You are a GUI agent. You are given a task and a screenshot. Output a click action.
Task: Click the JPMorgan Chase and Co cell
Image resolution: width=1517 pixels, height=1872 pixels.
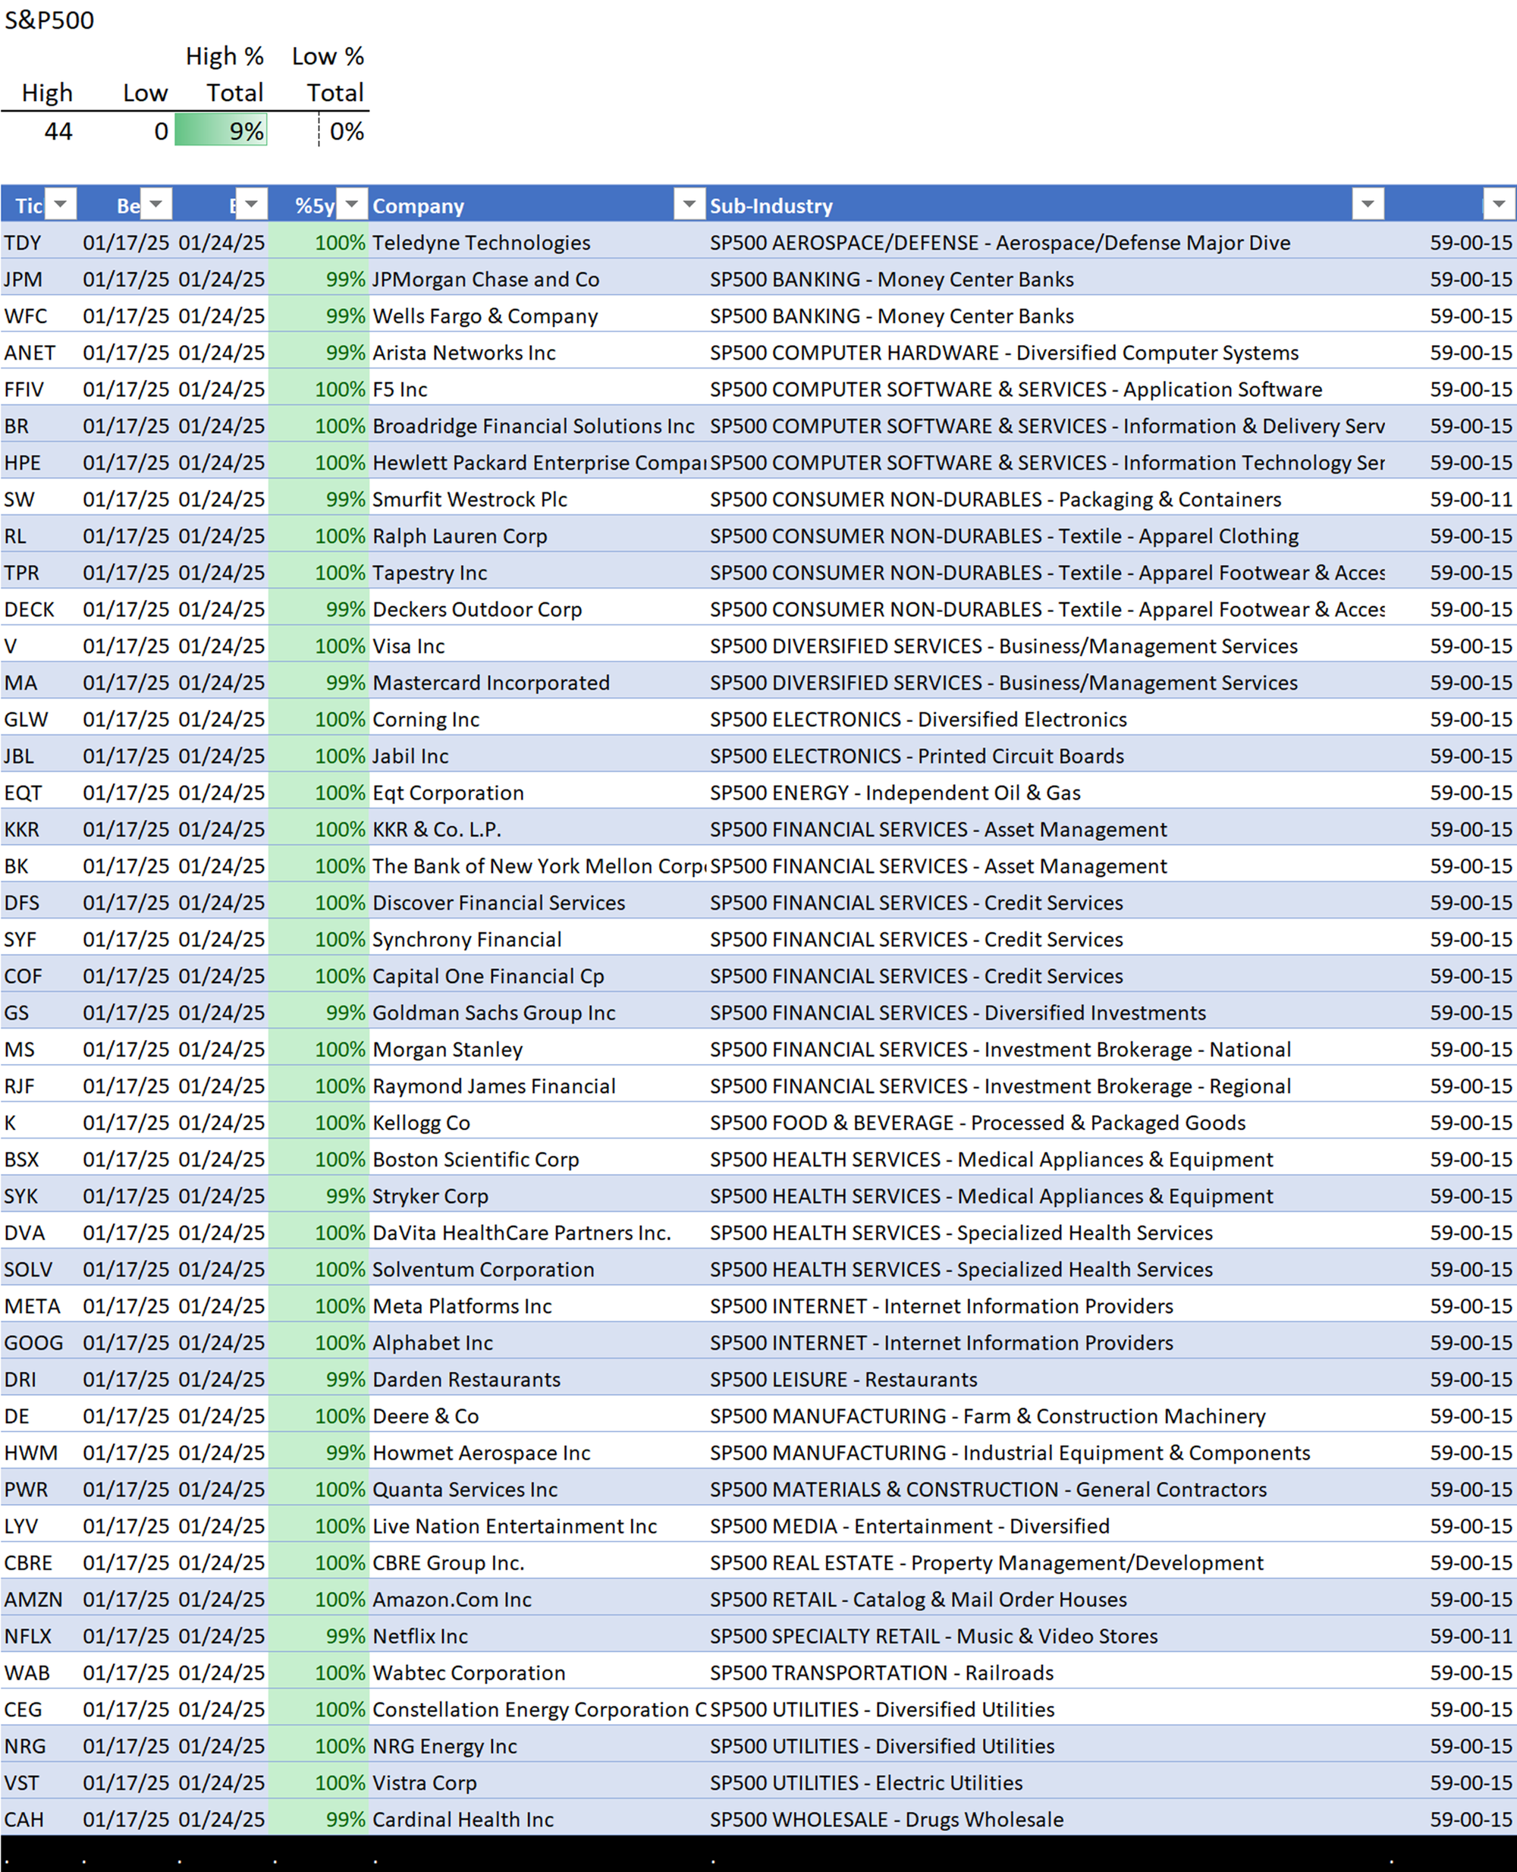click(486, 280)
